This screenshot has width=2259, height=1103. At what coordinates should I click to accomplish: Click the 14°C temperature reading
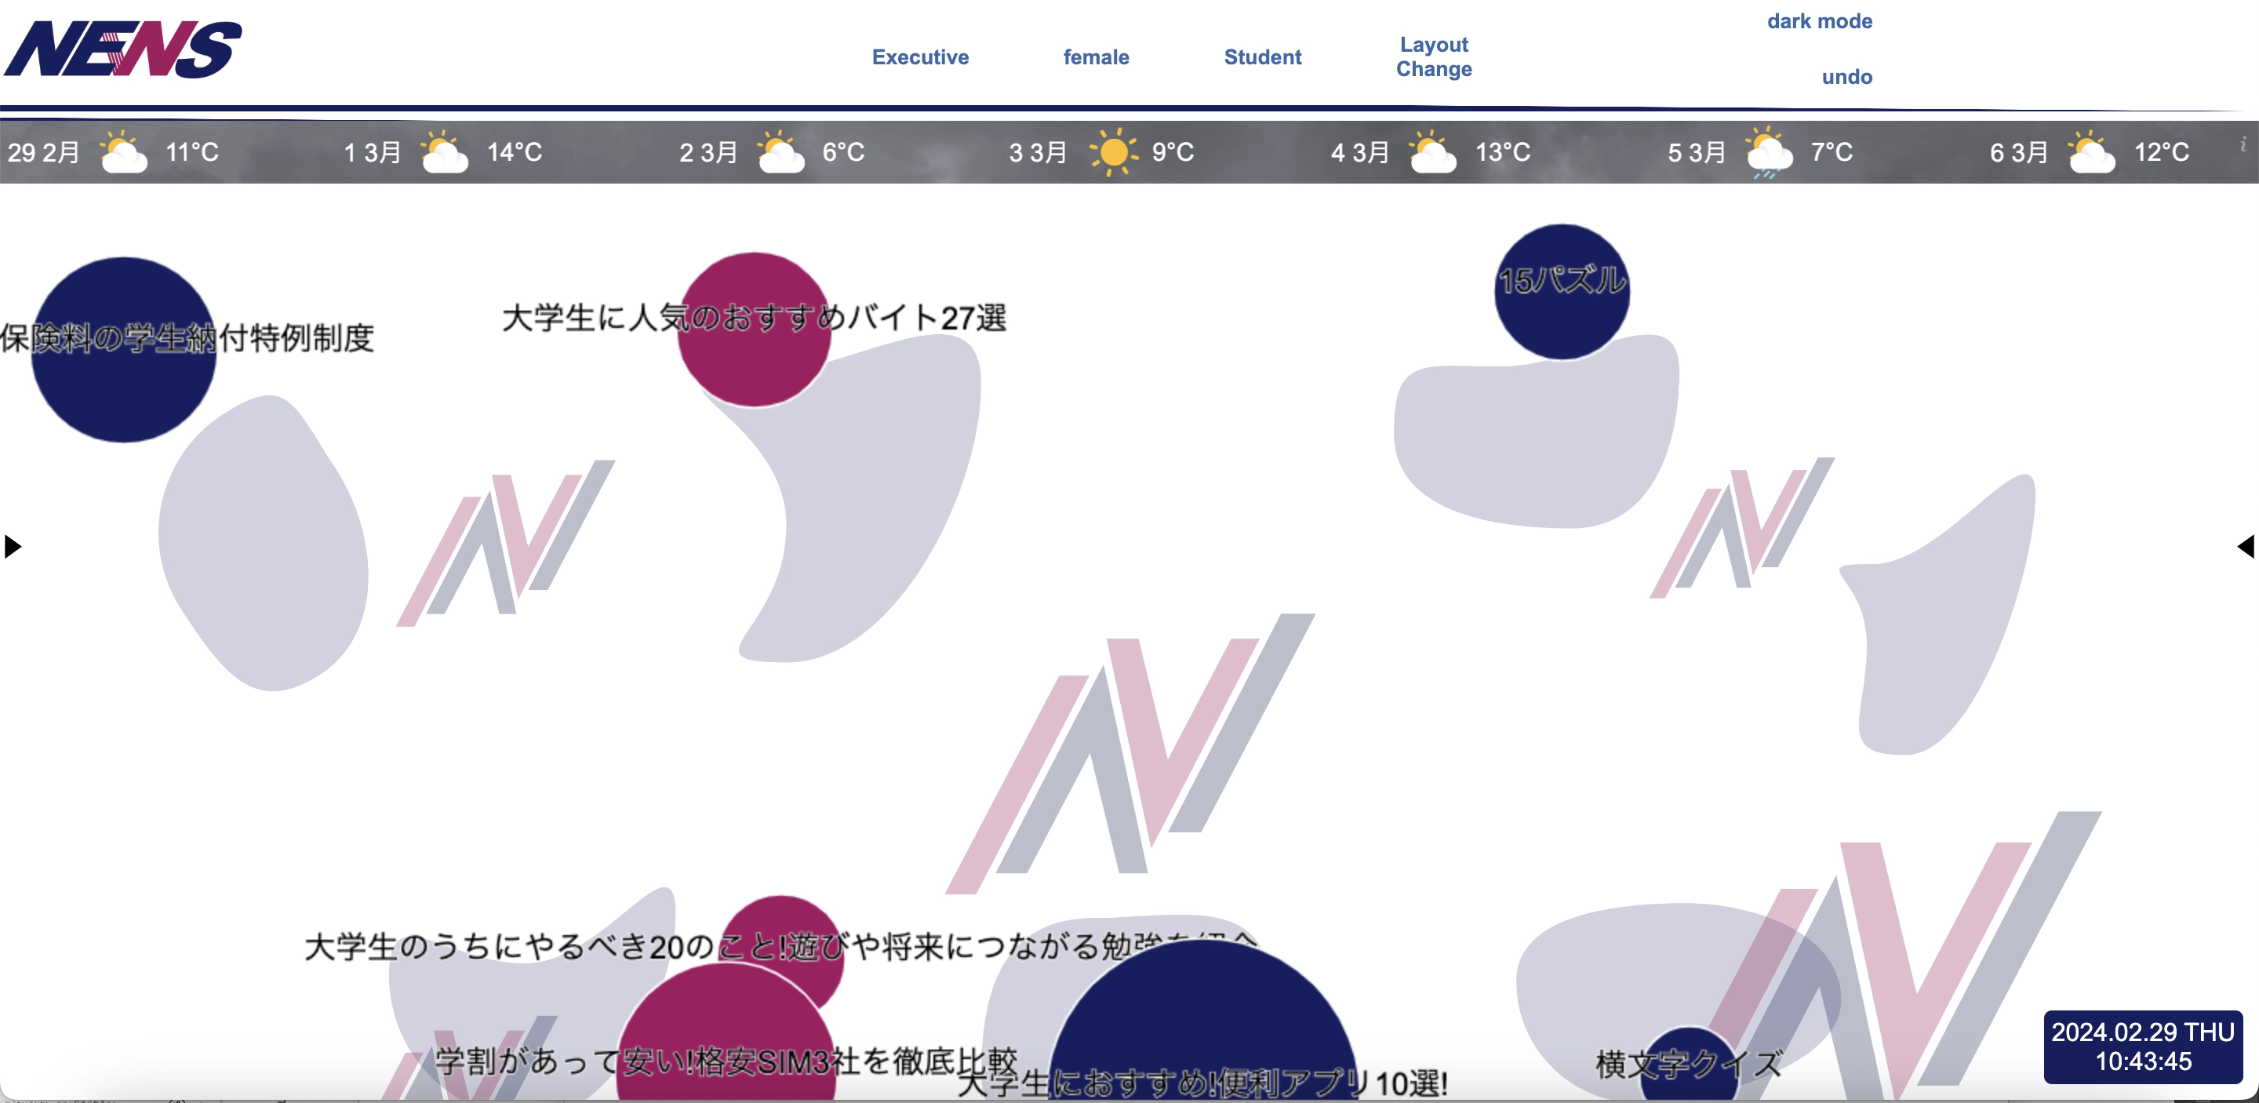515,152
